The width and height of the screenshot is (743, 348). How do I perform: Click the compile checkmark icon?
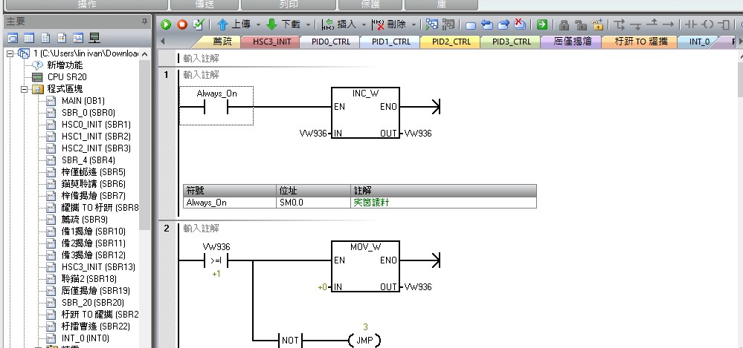(x=198, y=24)
